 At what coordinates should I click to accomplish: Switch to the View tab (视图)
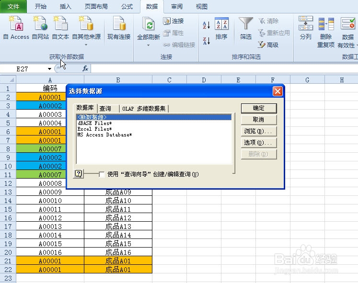coord(201,7)
